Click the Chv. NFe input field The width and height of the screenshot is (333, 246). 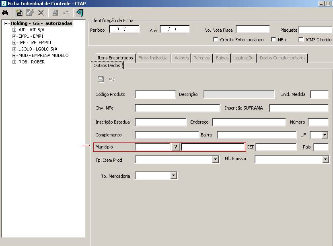coord(177,108)
